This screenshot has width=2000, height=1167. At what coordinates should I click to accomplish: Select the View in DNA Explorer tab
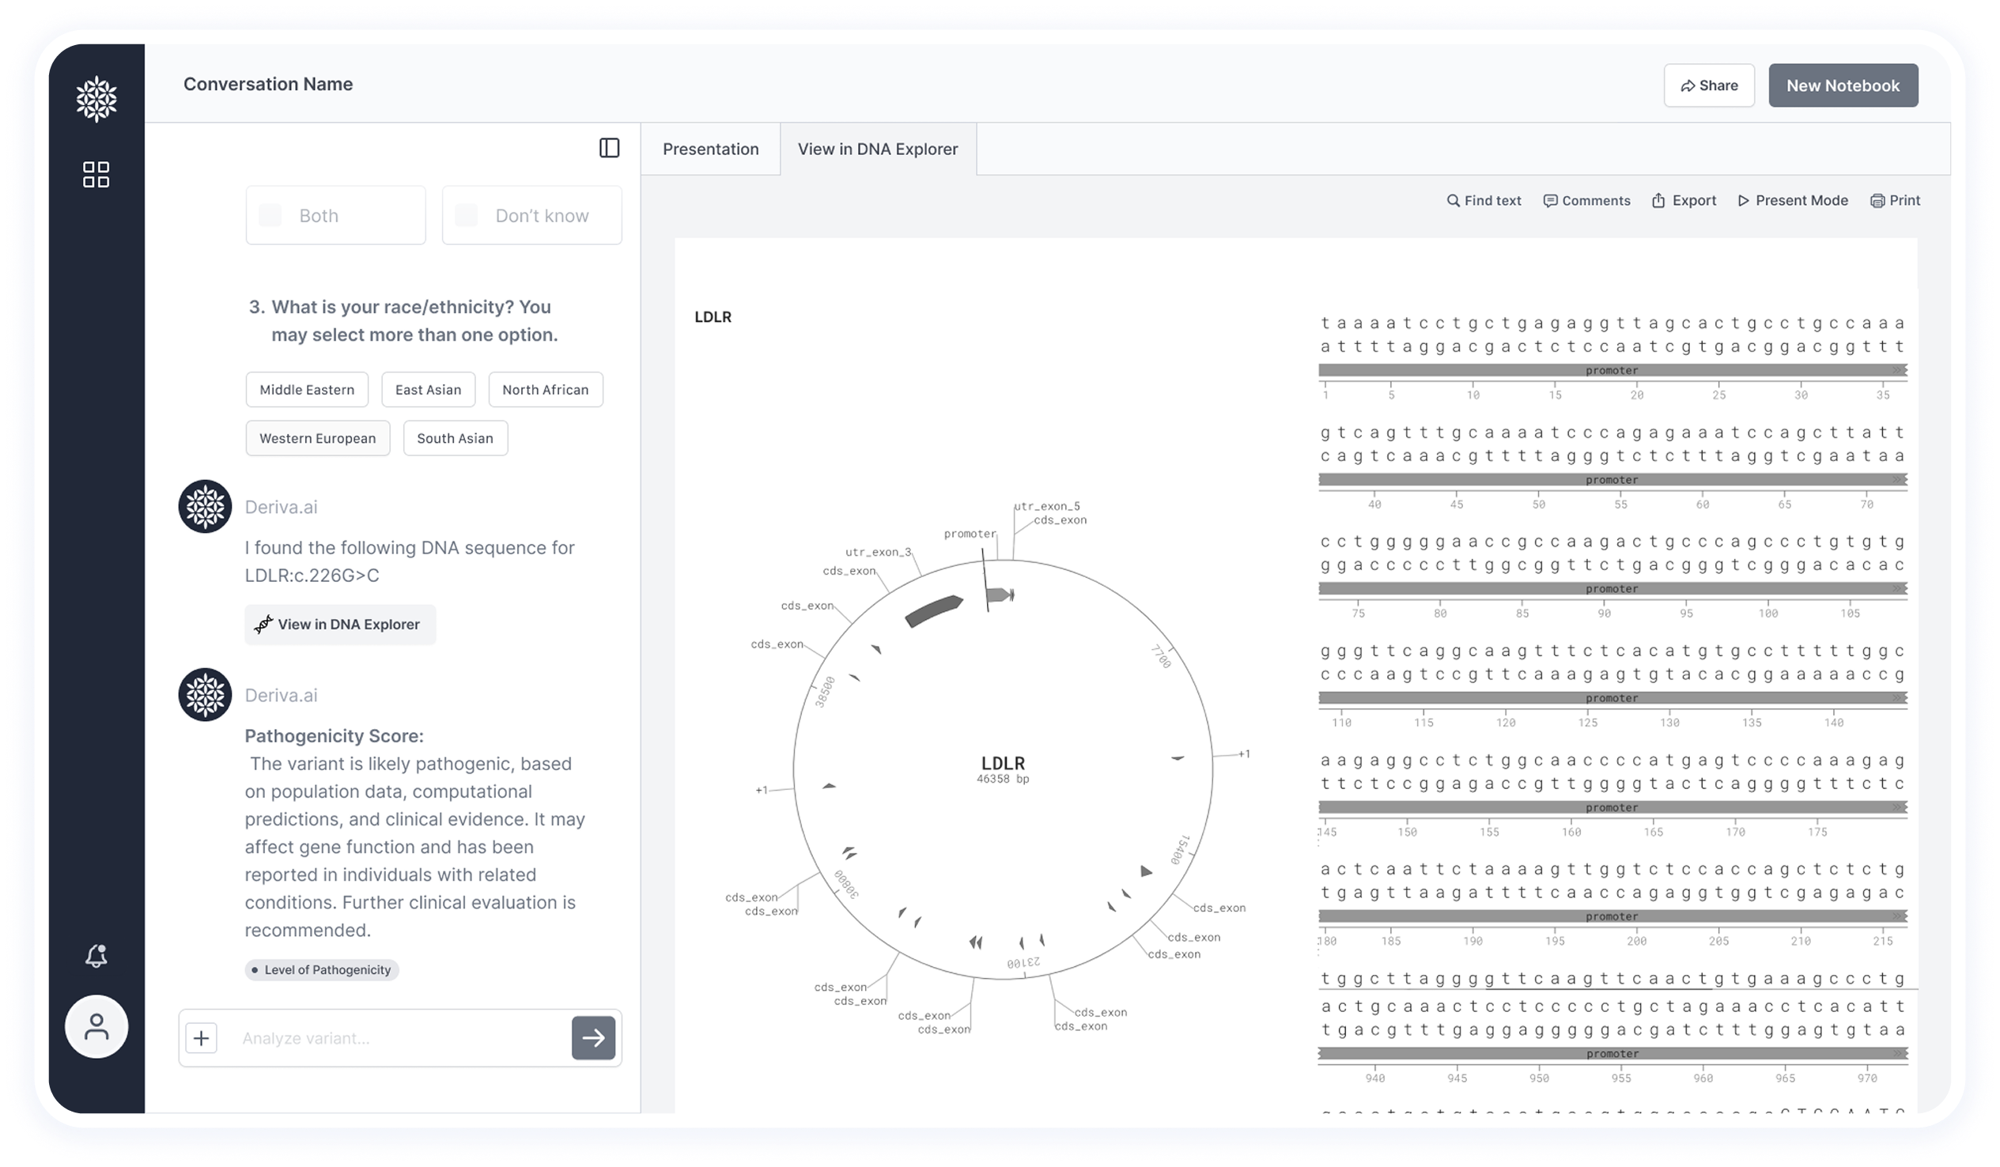(x=877, y=149)
